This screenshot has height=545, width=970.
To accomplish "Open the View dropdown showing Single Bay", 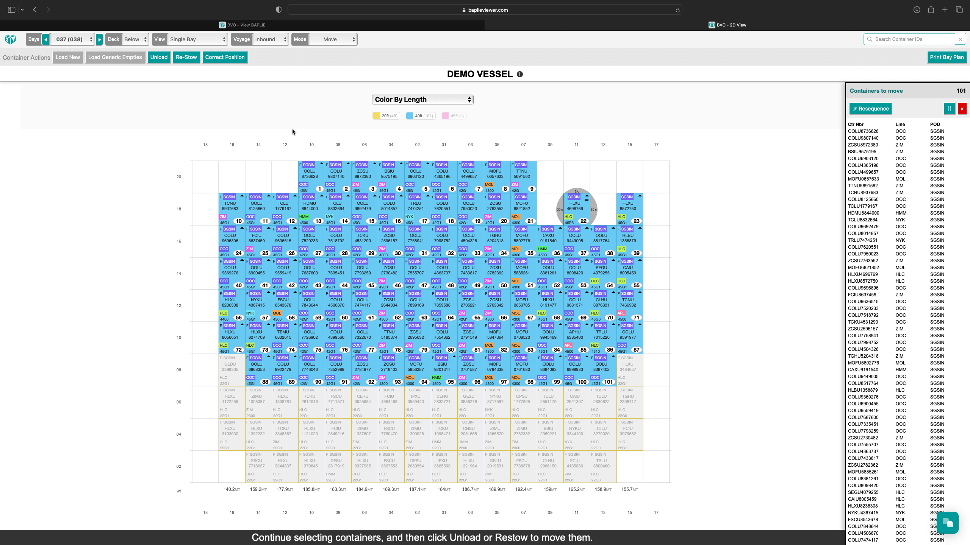I will coord(197,39).
